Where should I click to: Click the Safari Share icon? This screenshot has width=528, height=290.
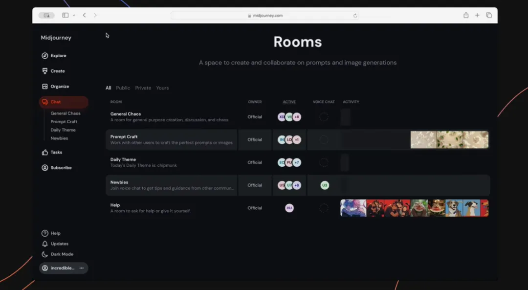pyautogui.click(x=466, y=15)
